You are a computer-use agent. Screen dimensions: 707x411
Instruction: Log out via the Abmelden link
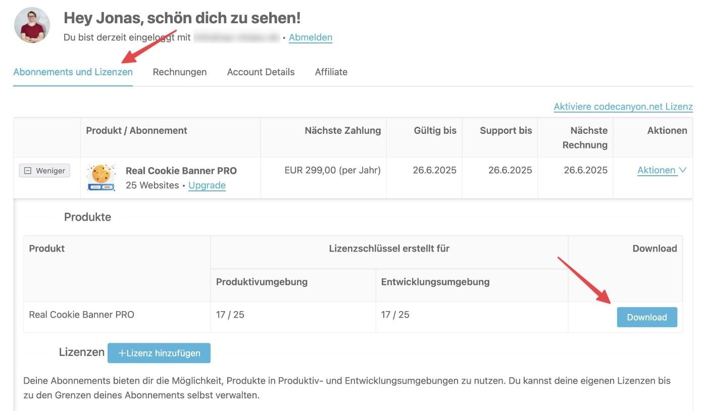tap(310, 37)
